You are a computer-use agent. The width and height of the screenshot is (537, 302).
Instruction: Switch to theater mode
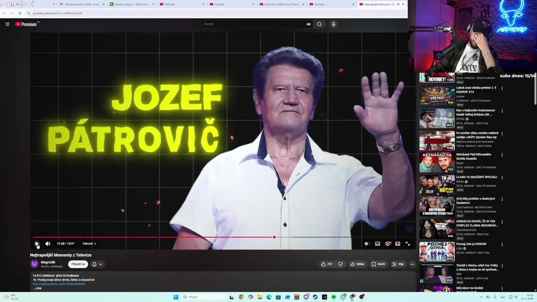pyautogui.click(x=398, y=244)
